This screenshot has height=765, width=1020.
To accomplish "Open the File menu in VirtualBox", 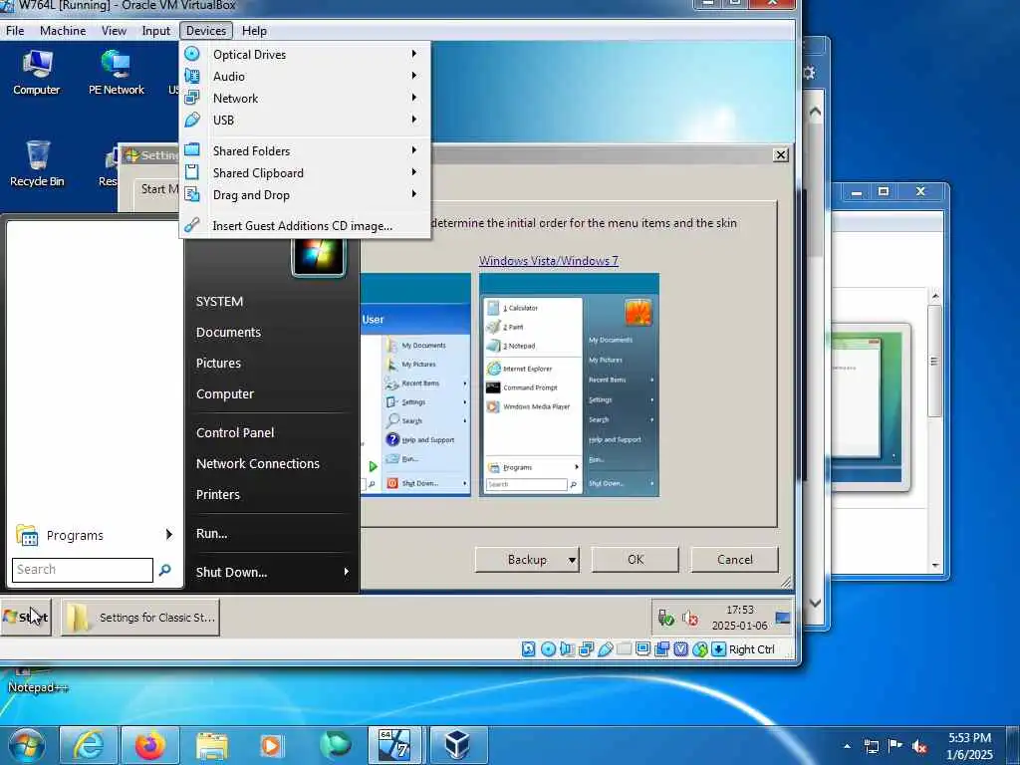I will point(15,31).
